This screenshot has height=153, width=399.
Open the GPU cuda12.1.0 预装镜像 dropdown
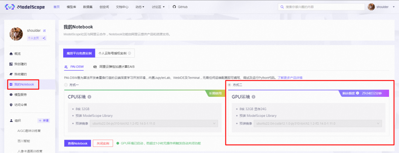click(x=318, y=123)
